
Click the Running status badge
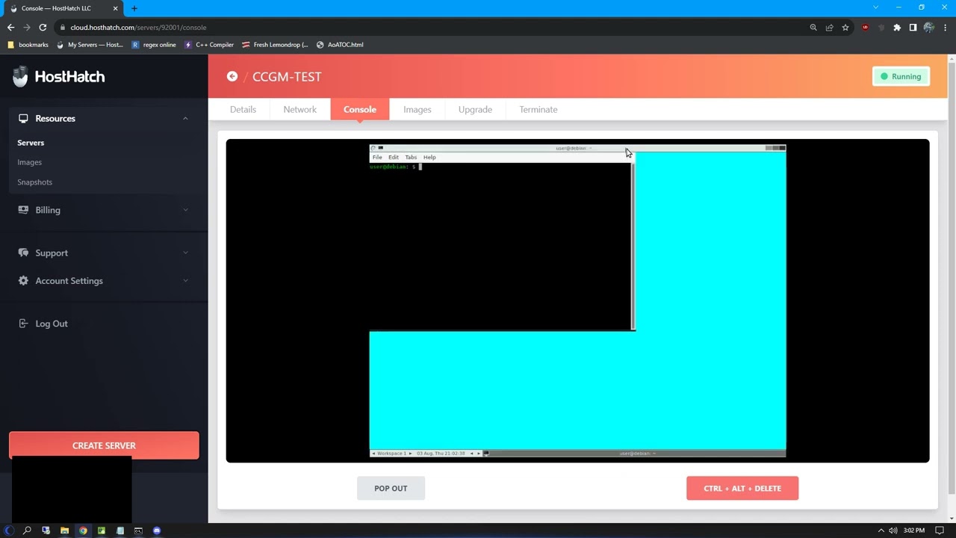[901, 76]
